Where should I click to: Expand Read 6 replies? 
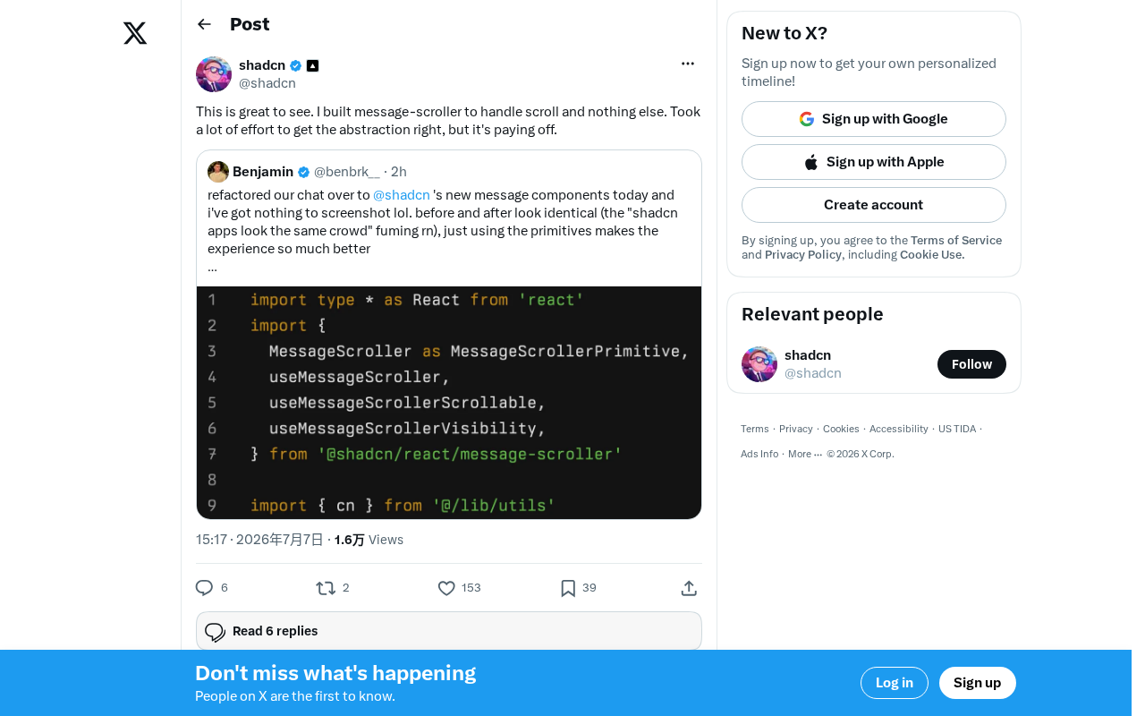coord(449,631)
